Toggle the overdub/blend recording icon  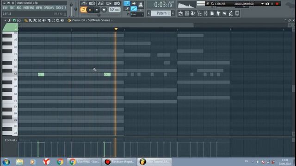(109, 3)
